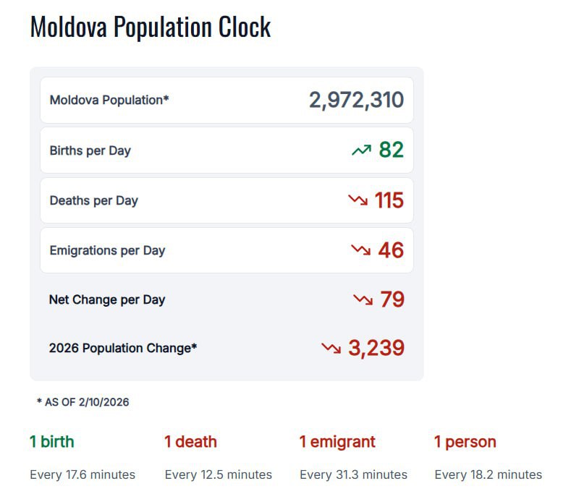Click the red trend arrow beside net change
Image resolution: width=571 pixels, height=494 pixels.
363,299
